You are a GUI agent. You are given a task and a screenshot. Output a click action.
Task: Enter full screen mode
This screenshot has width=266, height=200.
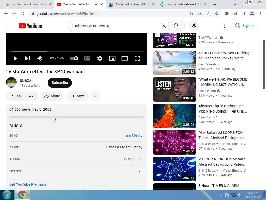pyautogui.click(x=137, y=58)
